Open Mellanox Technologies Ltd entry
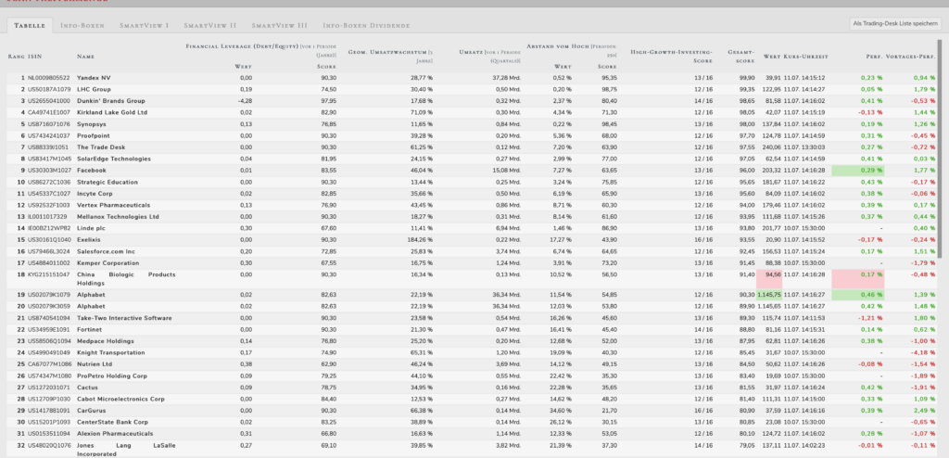Image resolution: width=949 pixels, height=458 pixels. 118,216
